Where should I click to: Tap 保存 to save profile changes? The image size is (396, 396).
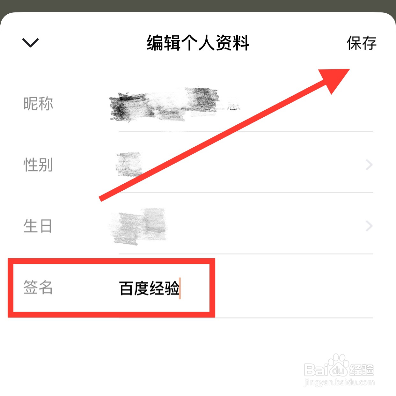(362, 43)
